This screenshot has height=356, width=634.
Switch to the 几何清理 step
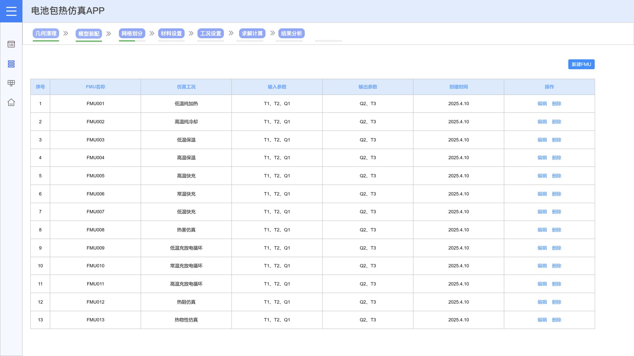46,34
